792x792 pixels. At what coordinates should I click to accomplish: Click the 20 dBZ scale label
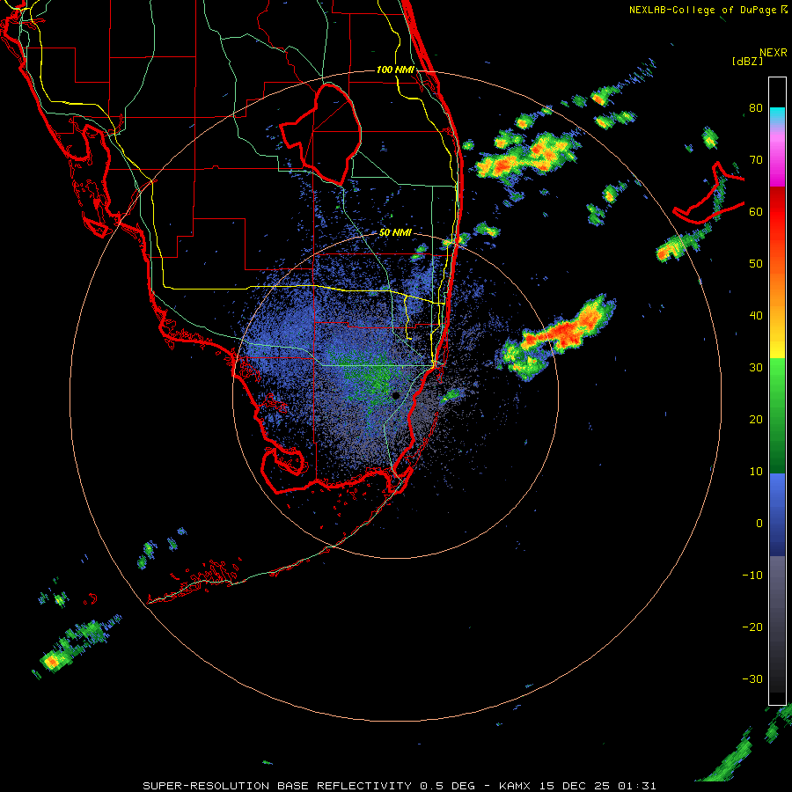[x=756, y=419]
